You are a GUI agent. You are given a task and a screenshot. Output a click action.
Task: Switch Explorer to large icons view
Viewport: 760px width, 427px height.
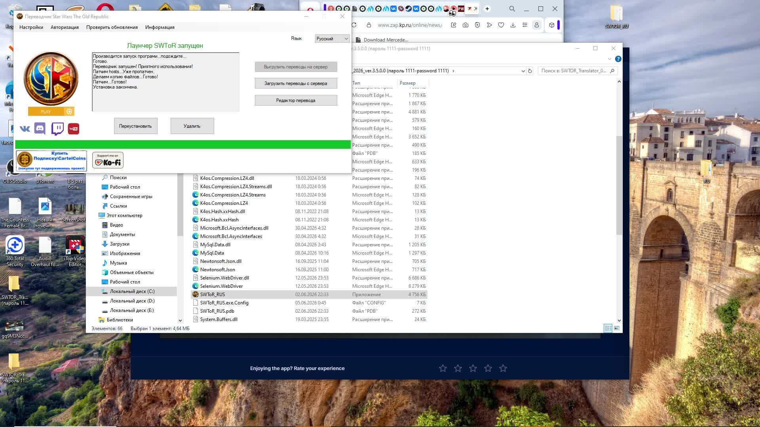point(617,328)
